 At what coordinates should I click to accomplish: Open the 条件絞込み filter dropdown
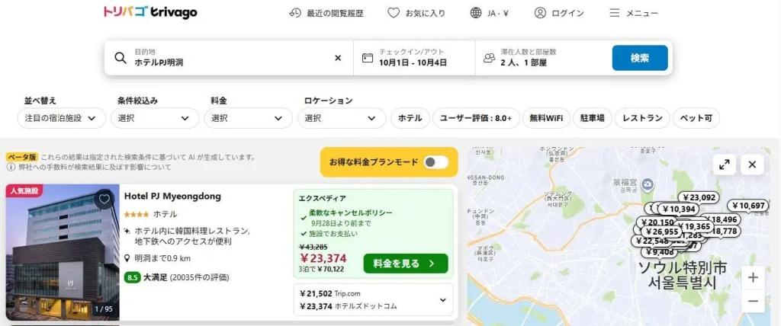pos(155,118)
